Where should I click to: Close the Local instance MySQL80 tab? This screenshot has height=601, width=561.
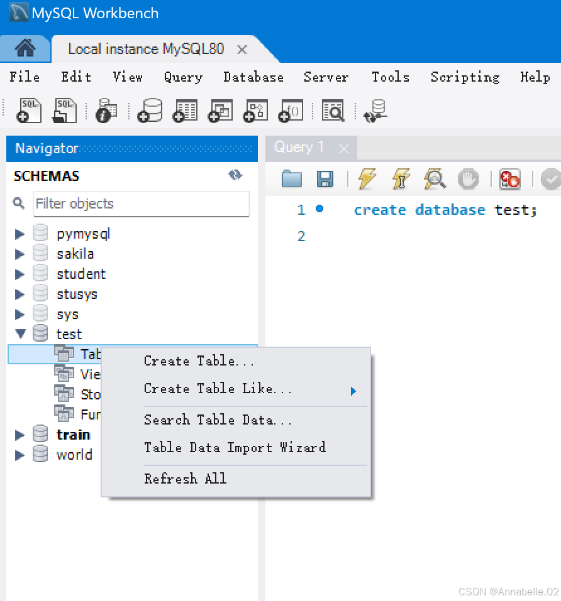tap(242, 50)
